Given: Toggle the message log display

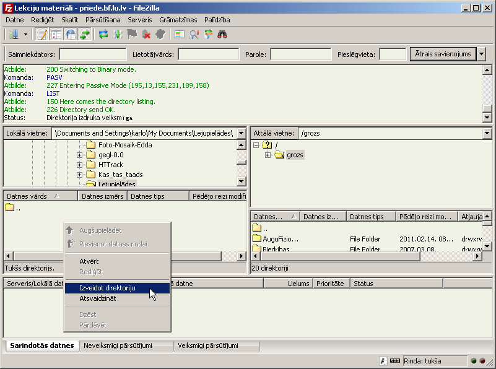Looking at the screenshot, I should tap(41, 34).
